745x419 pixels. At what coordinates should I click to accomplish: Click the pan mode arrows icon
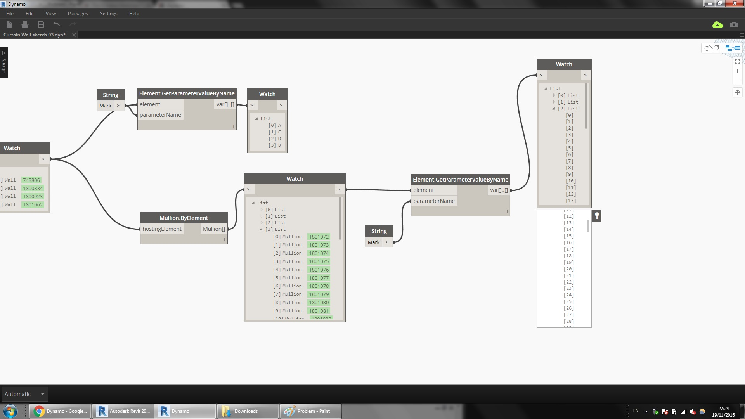pyautogui.click(x=737, y=92)
